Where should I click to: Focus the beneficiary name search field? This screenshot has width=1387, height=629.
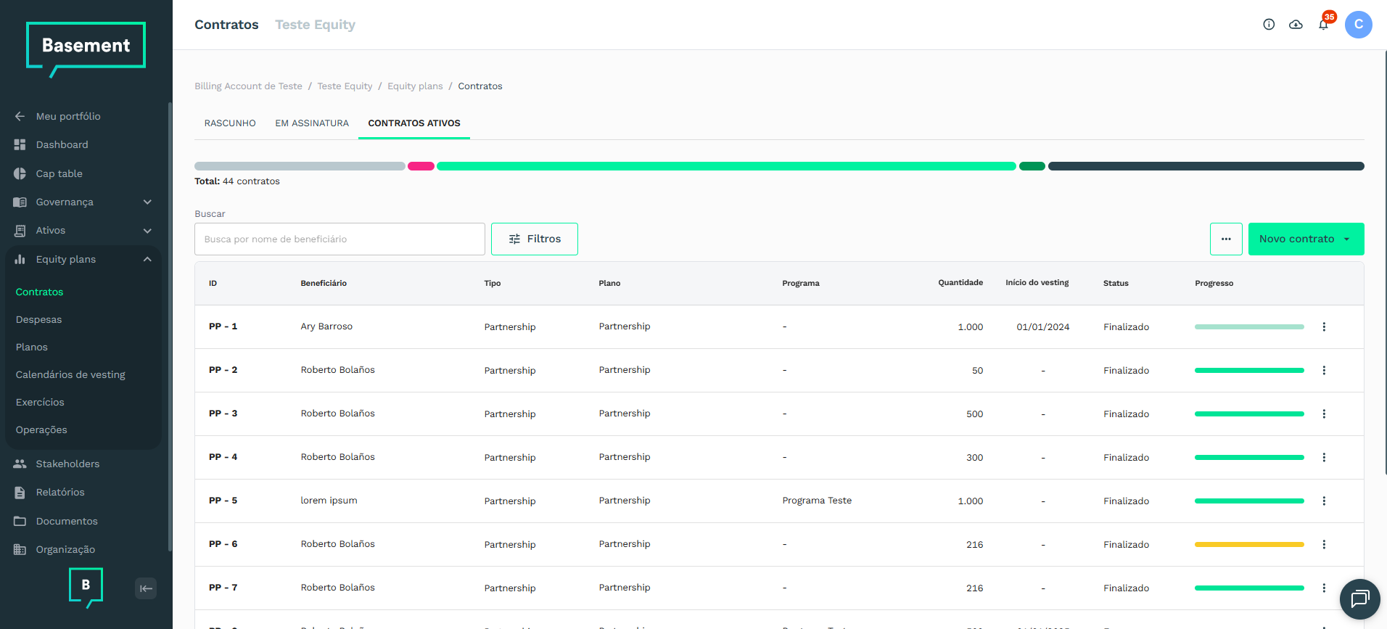[339, 239]
